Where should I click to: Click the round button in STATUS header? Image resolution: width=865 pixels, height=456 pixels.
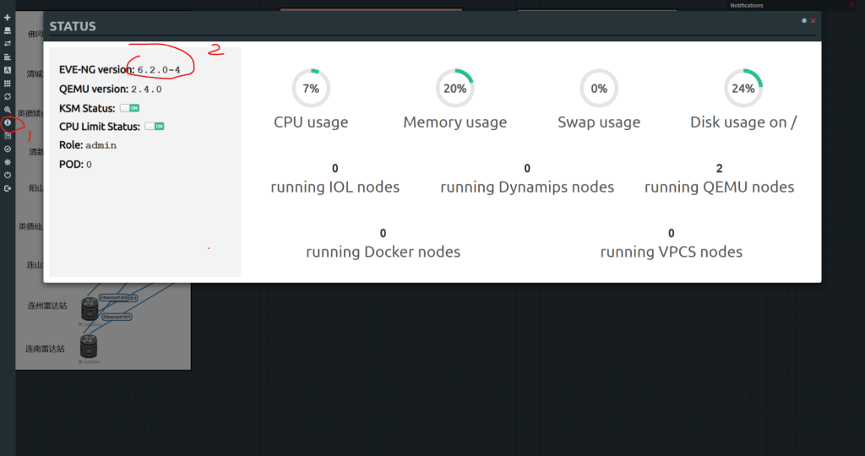point(804,20)
